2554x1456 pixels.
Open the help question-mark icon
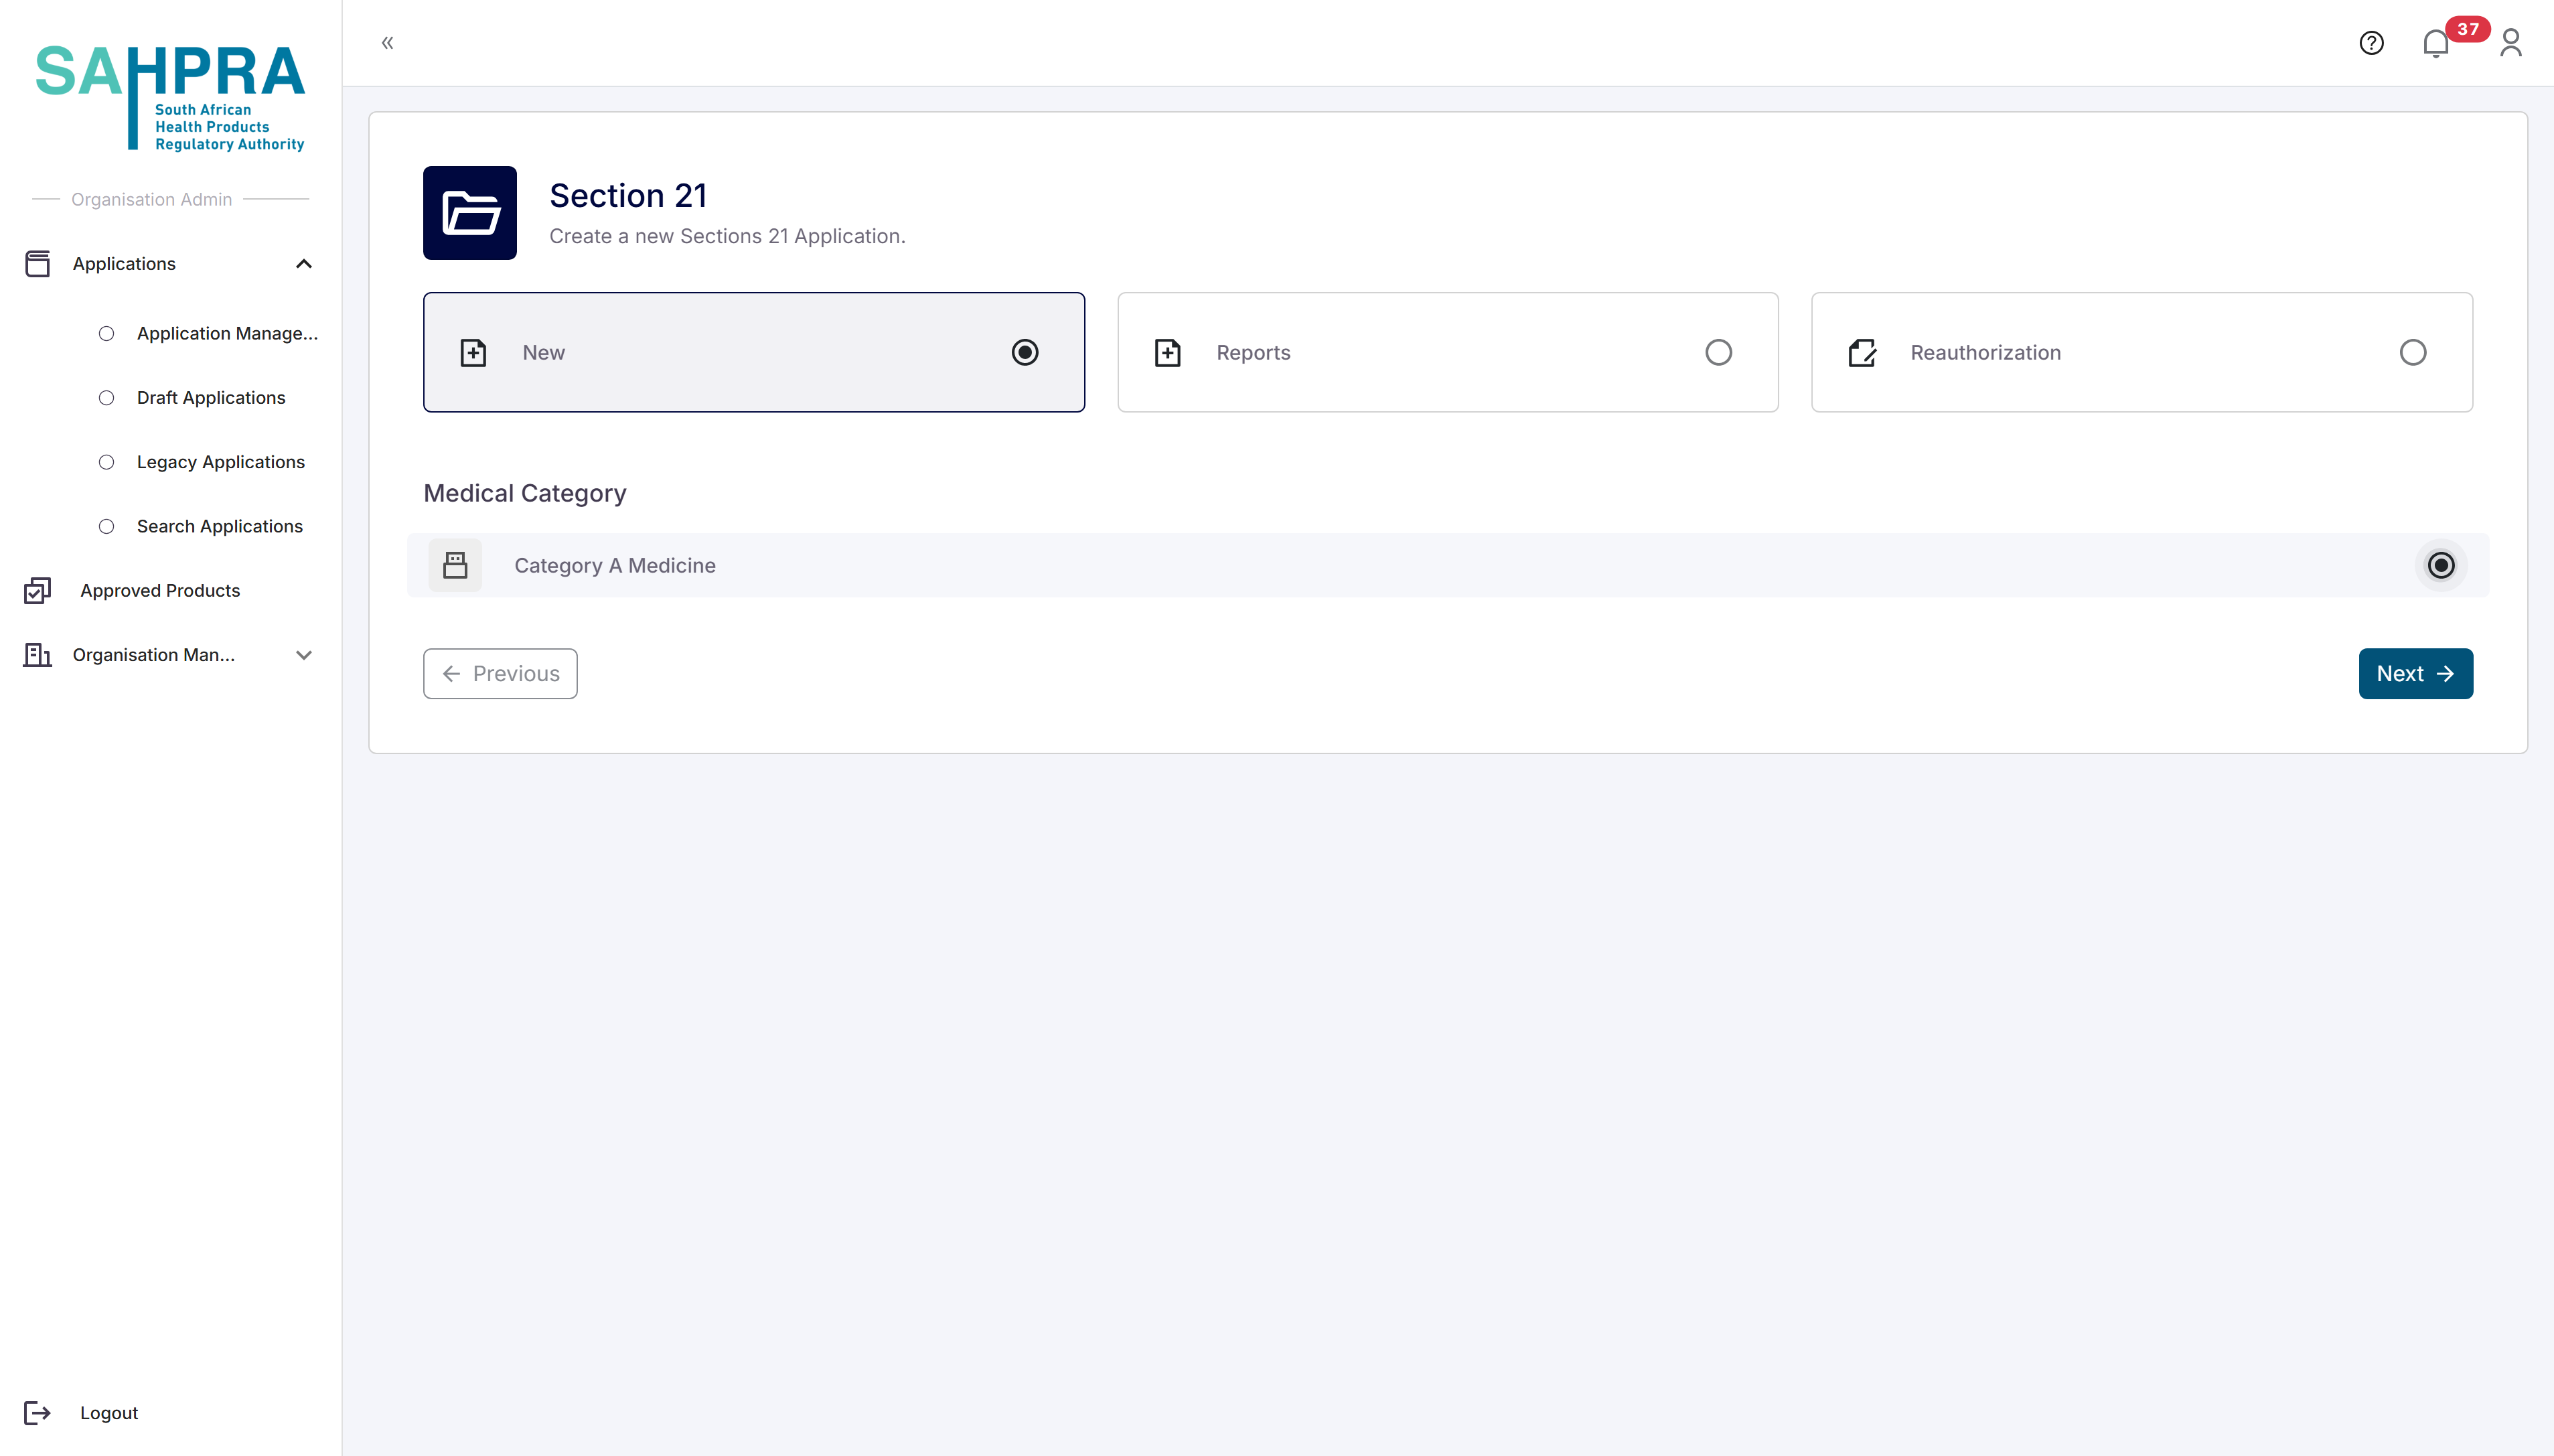point(2371,43)
